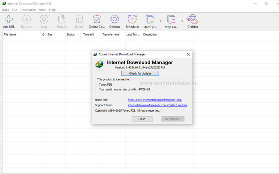
Task: Click the IDM icon in About dialog title bar
Action: (x=95, y=54)
